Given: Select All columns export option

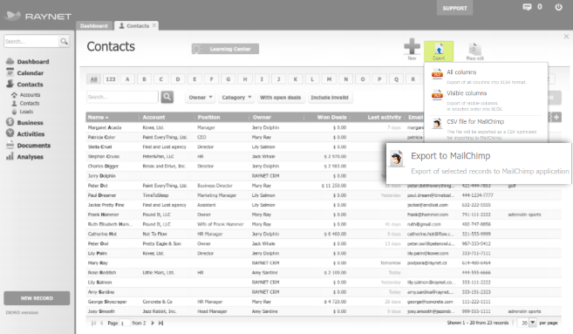Looking at the screenshot, I should coord(486,77).
